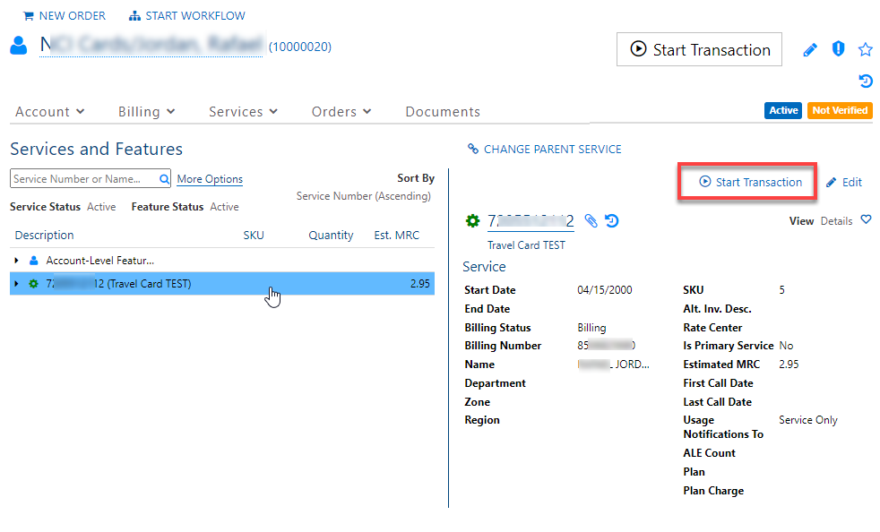Open the More Options link
880x532 pixels.
(x=209, y=179)
